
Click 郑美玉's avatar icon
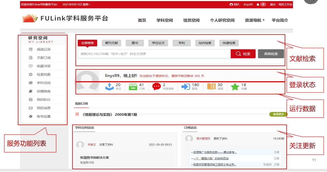tap(80, 145)
